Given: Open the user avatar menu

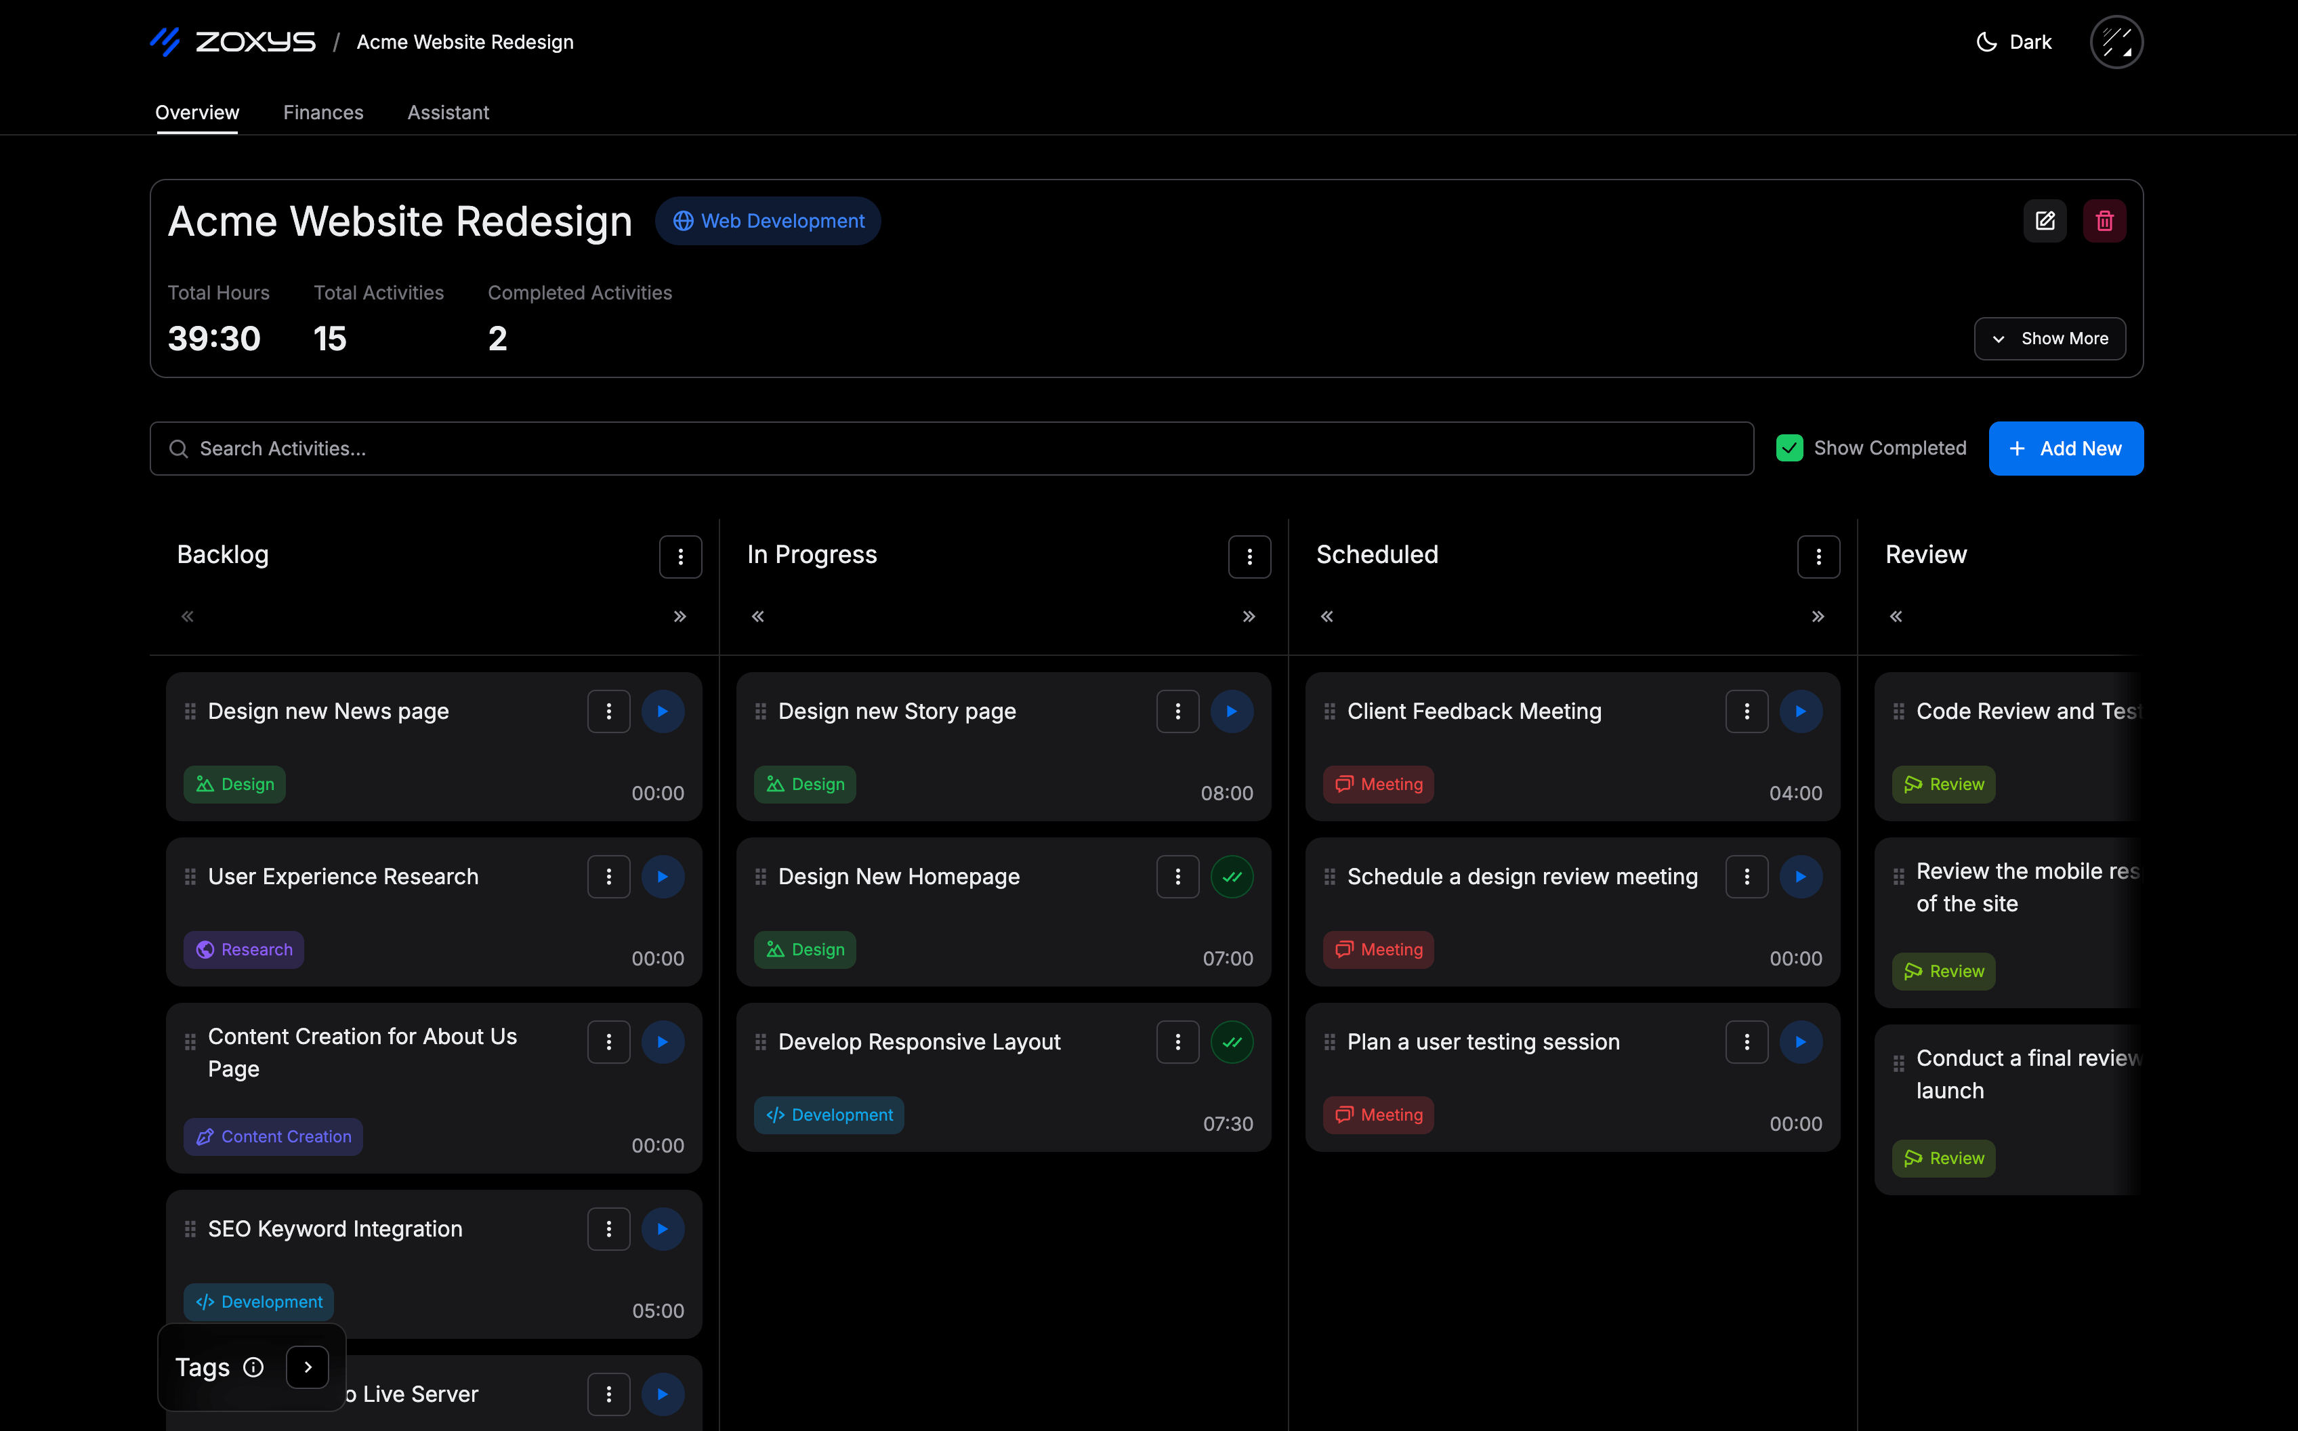Looking at the screenshot, I should tap(2116, 41).
